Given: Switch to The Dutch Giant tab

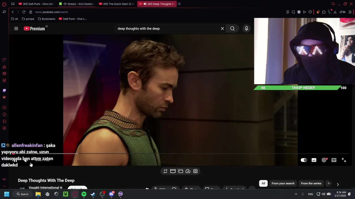Looking at the screenshot, I should 116,4.
